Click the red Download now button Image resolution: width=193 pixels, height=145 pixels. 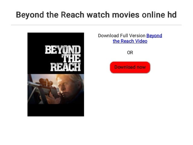[x=130, y=67]
